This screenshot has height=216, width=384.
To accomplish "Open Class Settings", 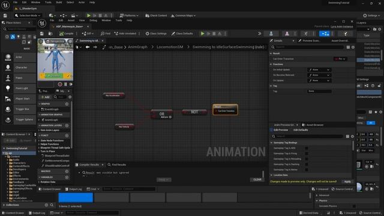I will [x=156, y=34].
